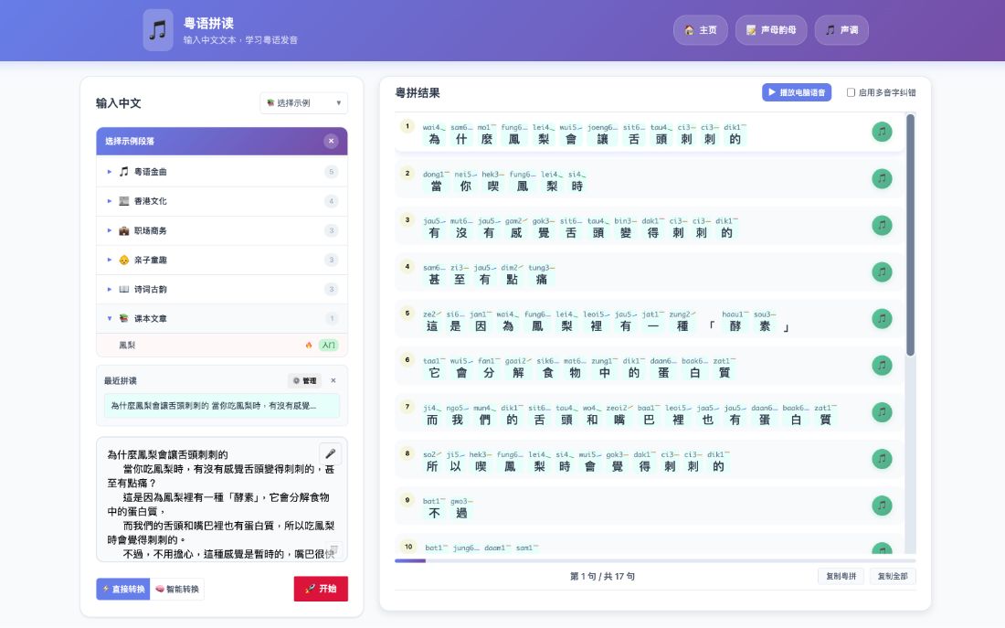Click the character 鳳 in sentence 1
This screenshot has height=628, width=1005.
(x=514, y=139)
